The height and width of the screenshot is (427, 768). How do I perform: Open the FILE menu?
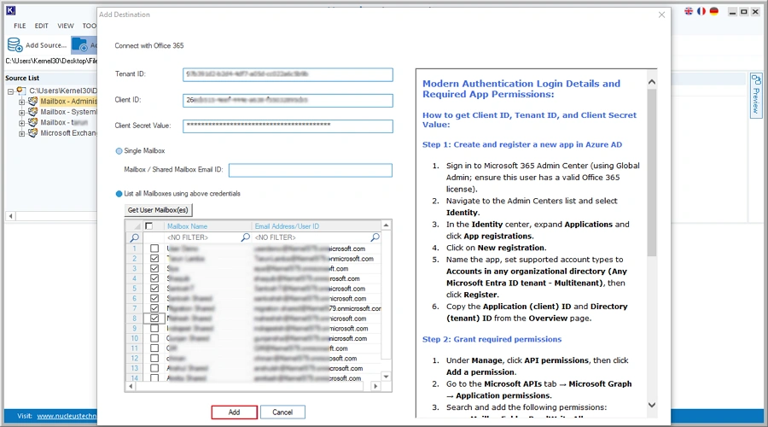(x=20, y=26)
